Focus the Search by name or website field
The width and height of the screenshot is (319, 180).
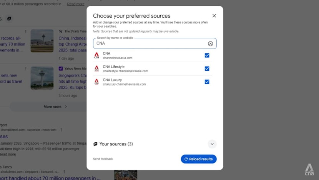pos(150,43)
